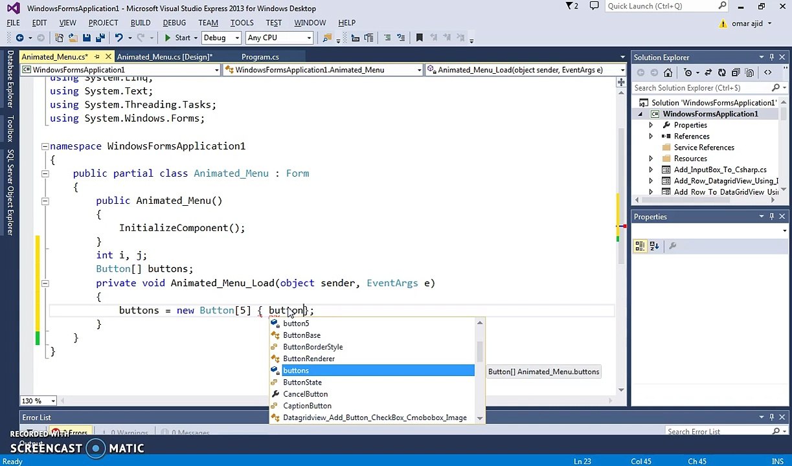Switch to the Program.cs tab
This screenshot has height=466, width=792.
pyautogui.click(x=260, y=57)
